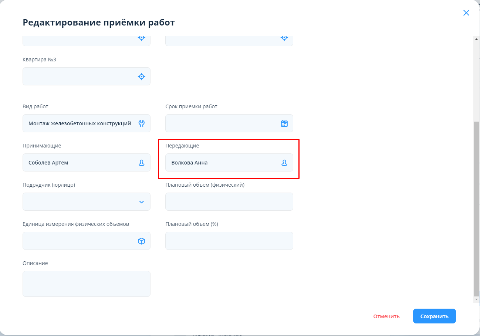The image size is (480, 336).
Task: Click target icon in top-left partially visible field
Action: 141,38
